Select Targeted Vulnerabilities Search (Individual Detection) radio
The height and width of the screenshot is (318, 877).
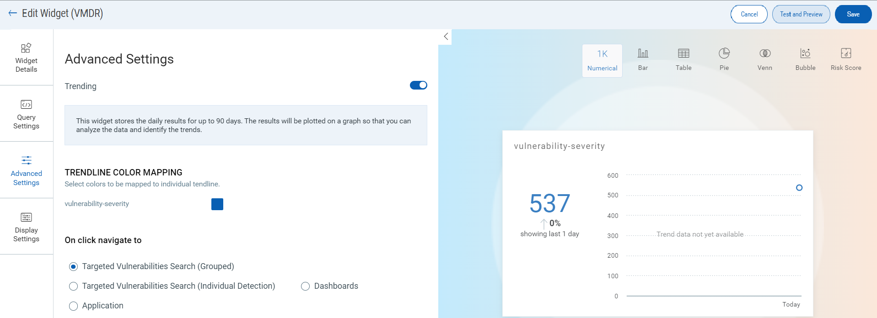(x=73, y=286)
